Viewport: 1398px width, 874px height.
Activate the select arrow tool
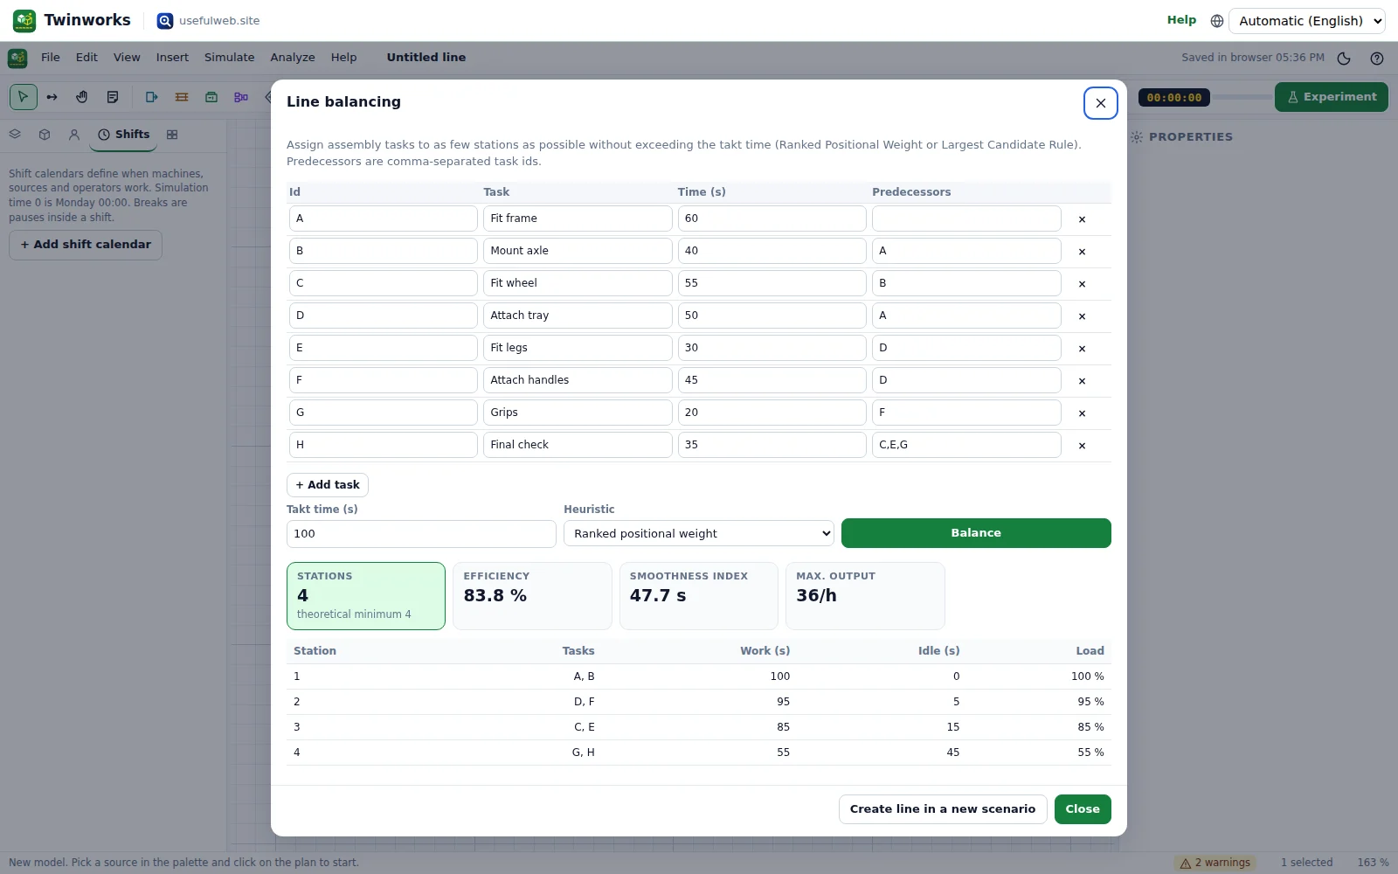[24, 97]
